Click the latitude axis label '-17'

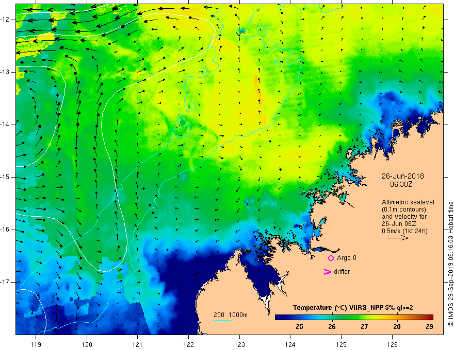coord(5,282)
